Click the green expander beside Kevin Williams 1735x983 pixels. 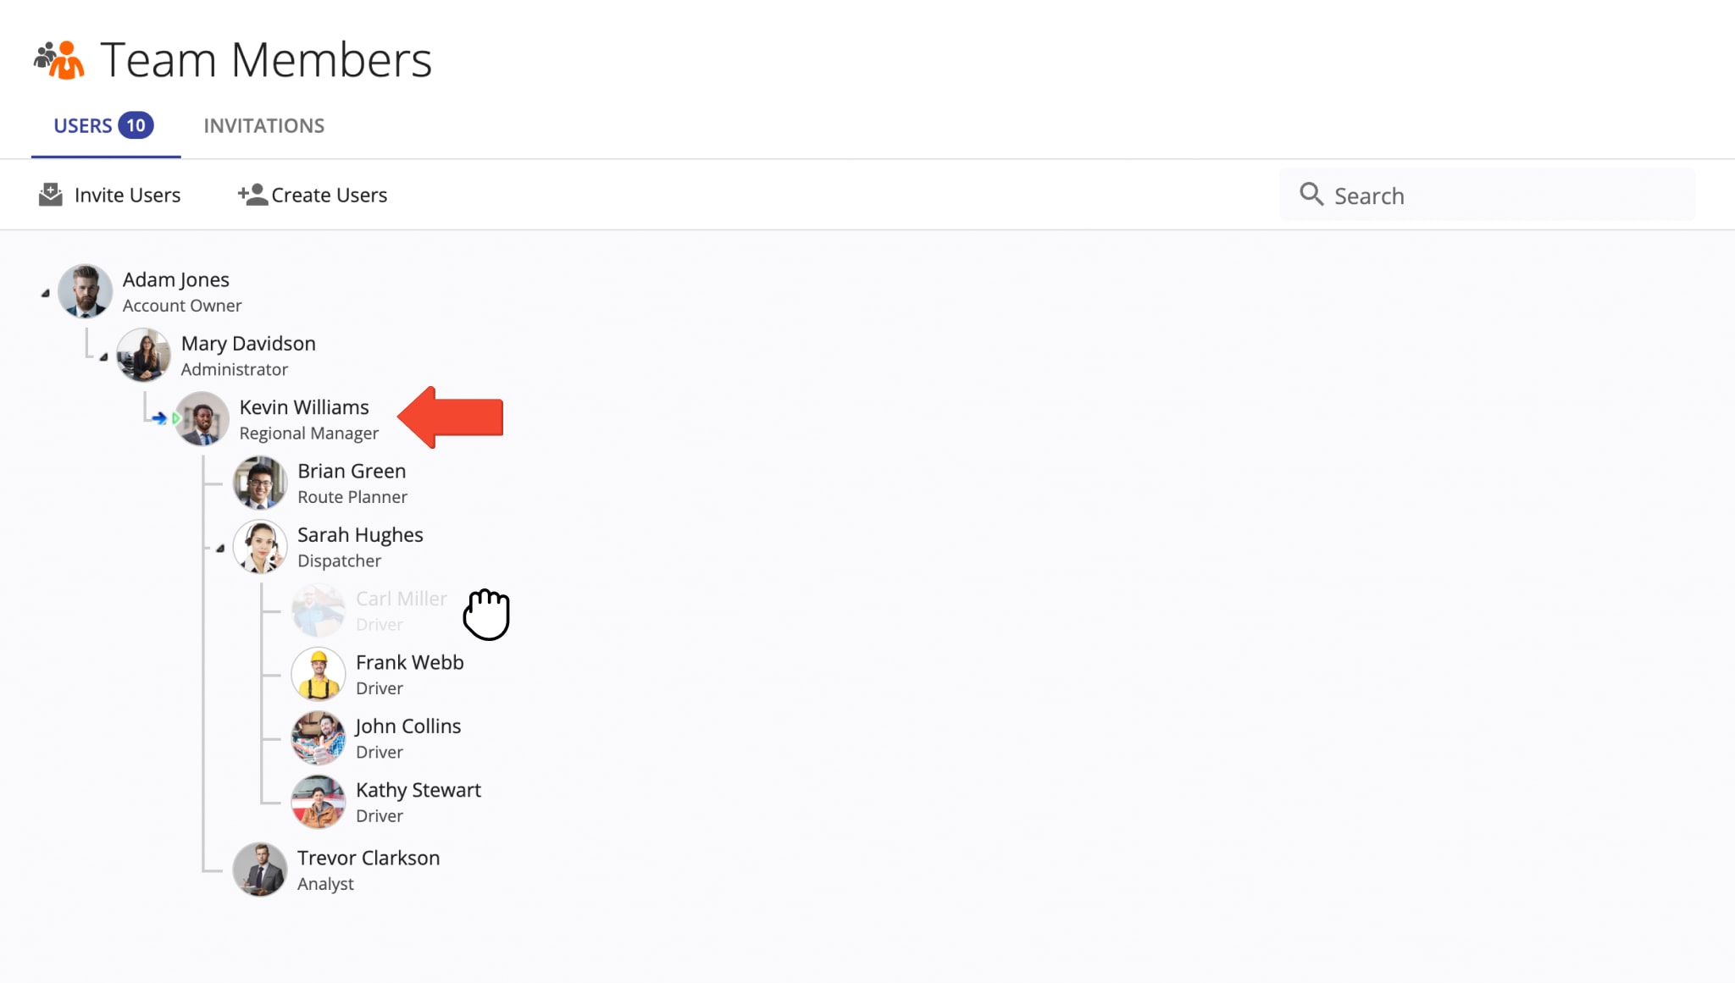[x=176, y=418]
